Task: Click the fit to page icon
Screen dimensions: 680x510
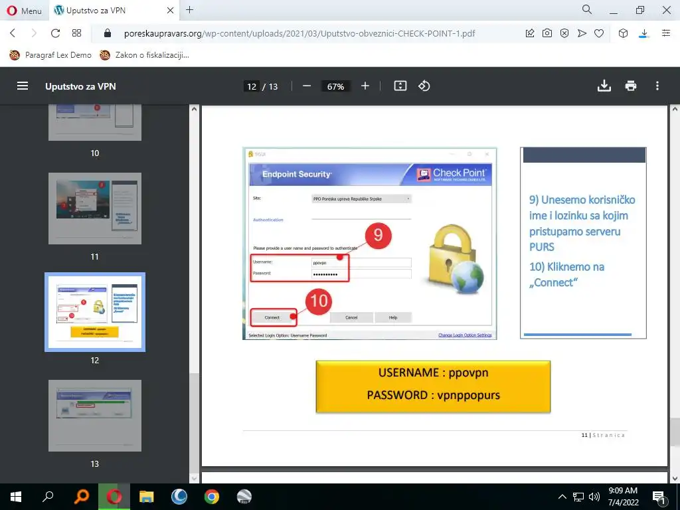Action: point(400,86)
